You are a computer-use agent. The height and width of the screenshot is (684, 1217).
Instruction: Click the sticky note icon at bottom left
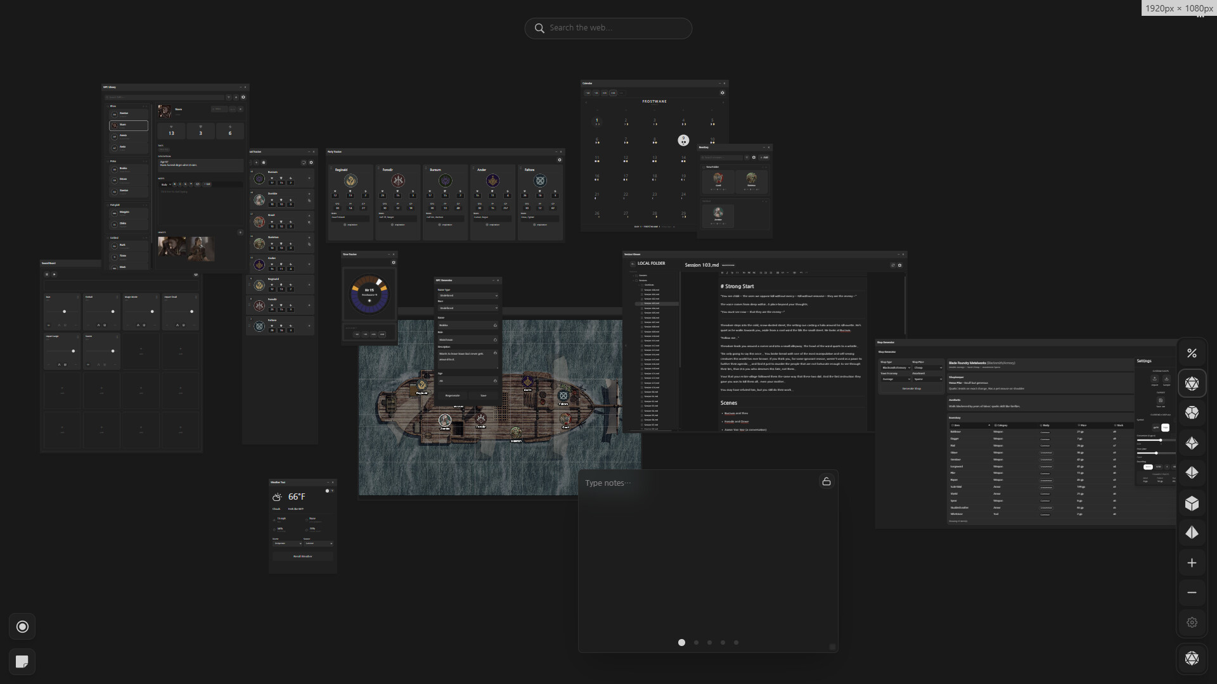pyautogui.click(x=22, y=661)
